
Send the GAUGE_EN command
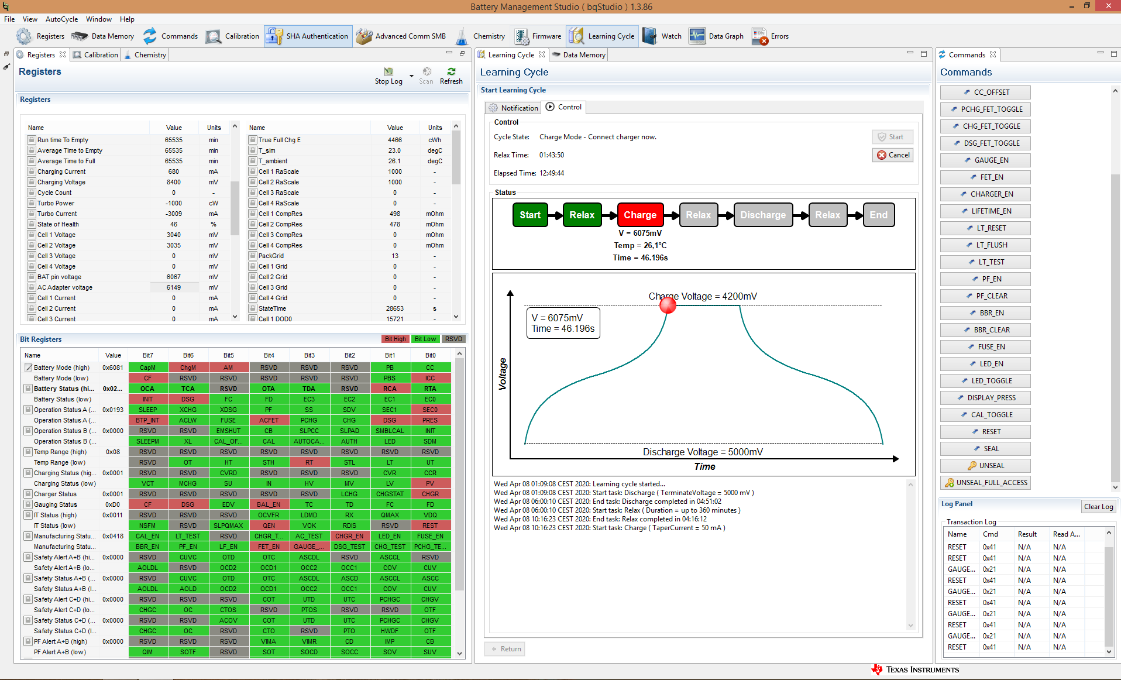pos(985,160)
